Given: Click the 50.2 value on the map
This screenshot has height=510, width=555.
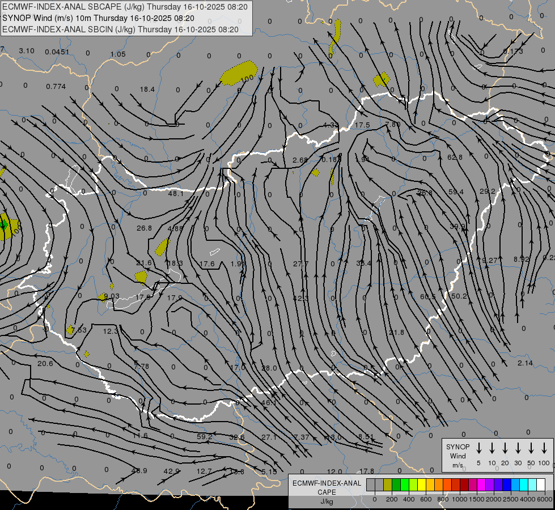Looking at the screenshot, I should (x=459, y=296).
